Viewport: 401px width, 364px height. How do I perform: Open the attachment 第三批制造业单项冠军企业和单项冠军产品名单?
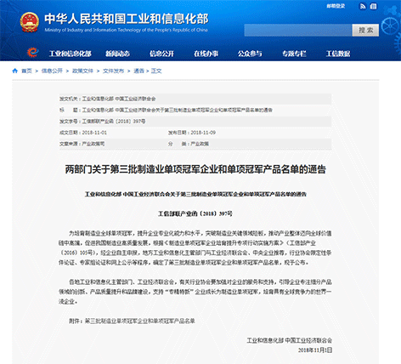[140, 321]
